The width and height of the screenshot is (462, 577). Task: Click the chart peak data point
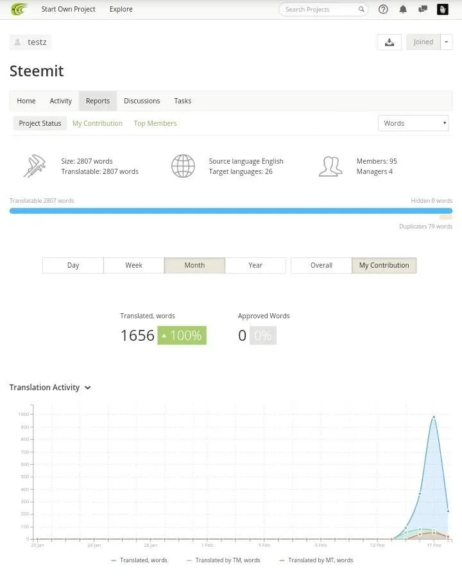[434, 417]
